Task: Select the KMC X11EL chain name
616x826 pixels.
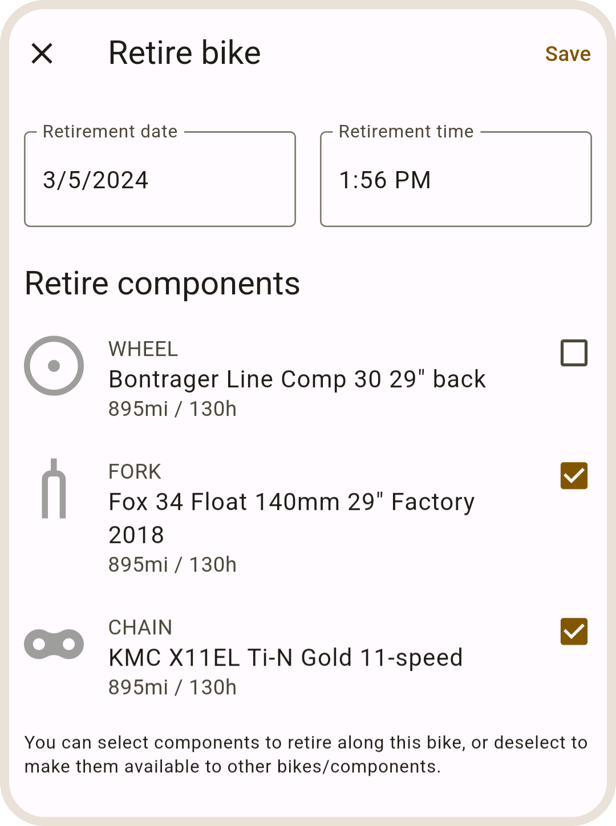Action: point(285,658)
